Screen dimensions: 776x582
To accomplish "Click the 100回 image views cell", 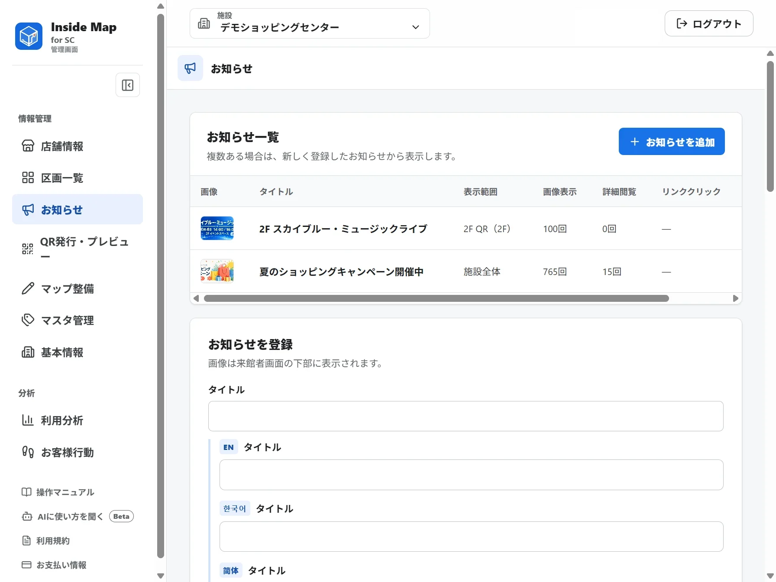I will coord(555,229).
